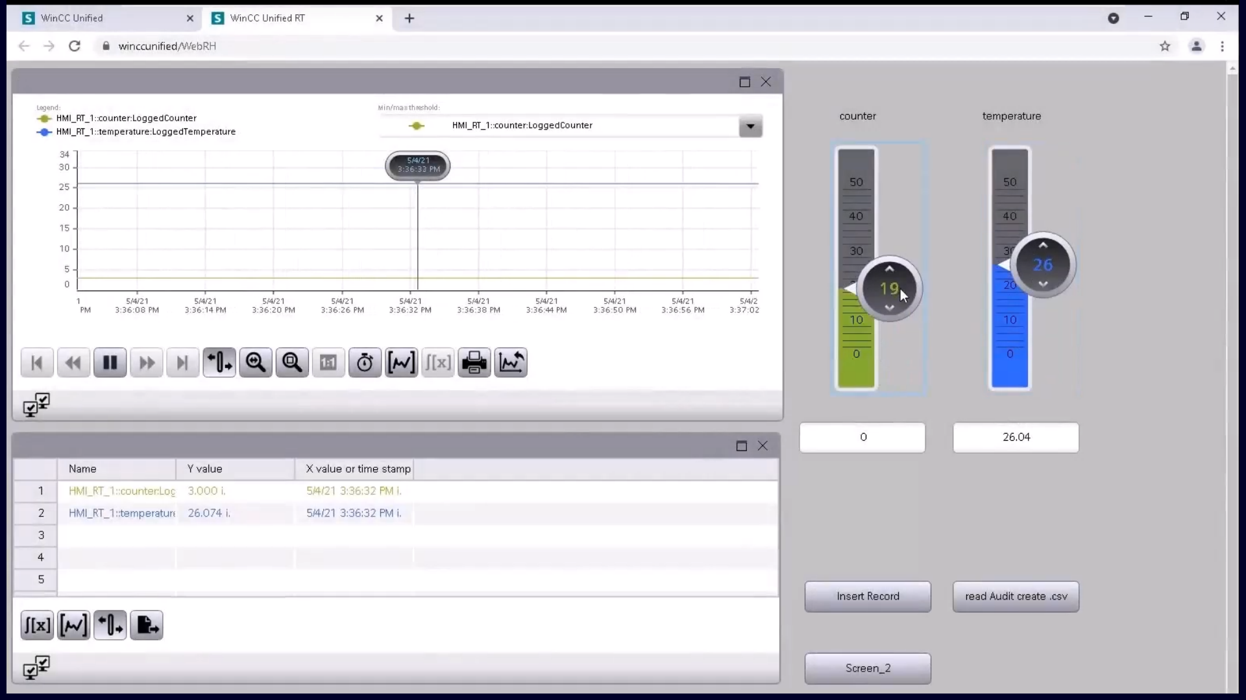1246x700 pixels.
Task: Open trend control configuration checklist icon
Action: point(36,404)
